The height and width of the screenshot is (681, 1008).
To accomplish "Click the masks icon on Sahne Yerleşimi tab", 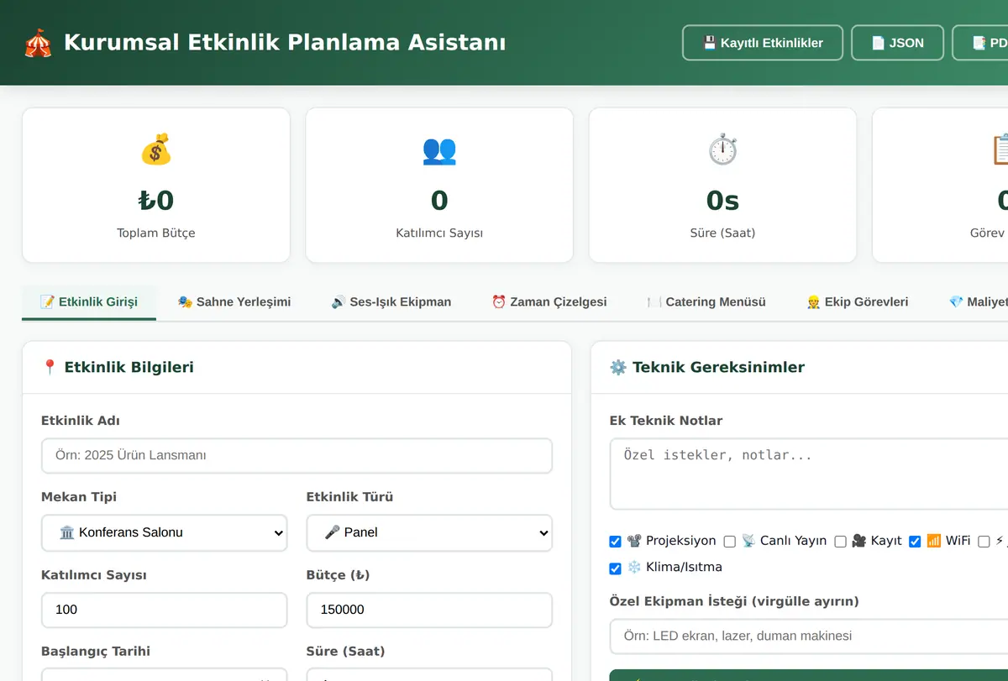I will [186, 301].
